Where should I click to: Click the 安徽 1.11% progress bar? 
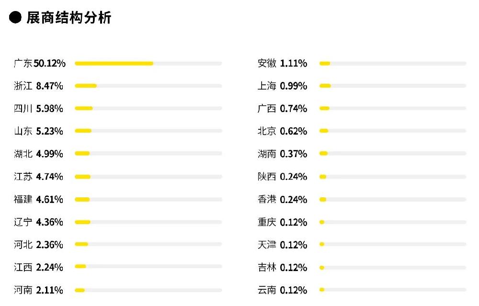coord(393,64)
